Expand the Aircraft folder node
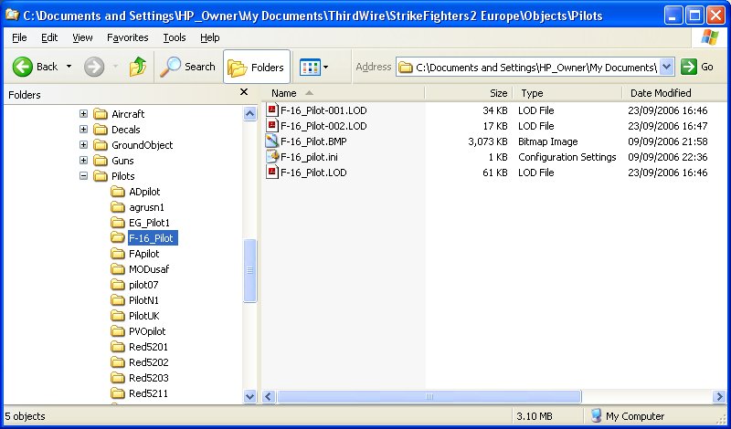731x429 pixels. coord(83,114)
